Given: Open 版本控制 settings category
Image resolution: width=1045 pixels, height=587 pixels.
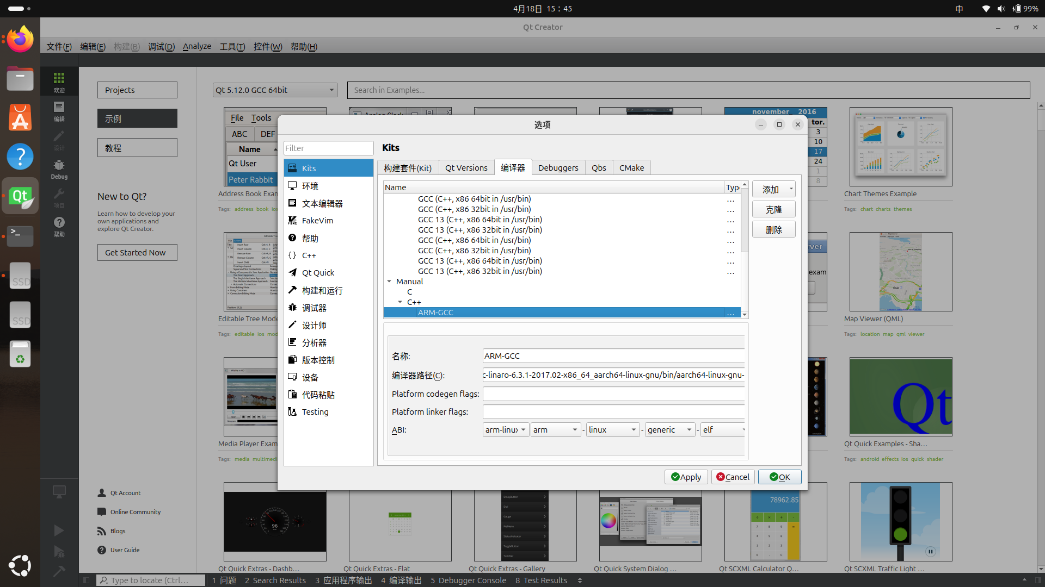Looking at the screenshot, I should pyautogui.click(x=318, y=360).
